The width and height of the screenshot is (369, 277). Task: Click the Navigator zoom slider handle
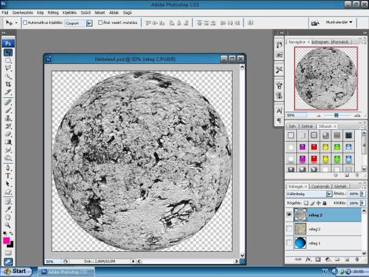click(x=336, y=115)
